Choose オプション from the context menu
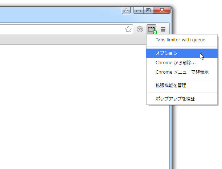The image size is (222, 169). [x=182, y=53]
